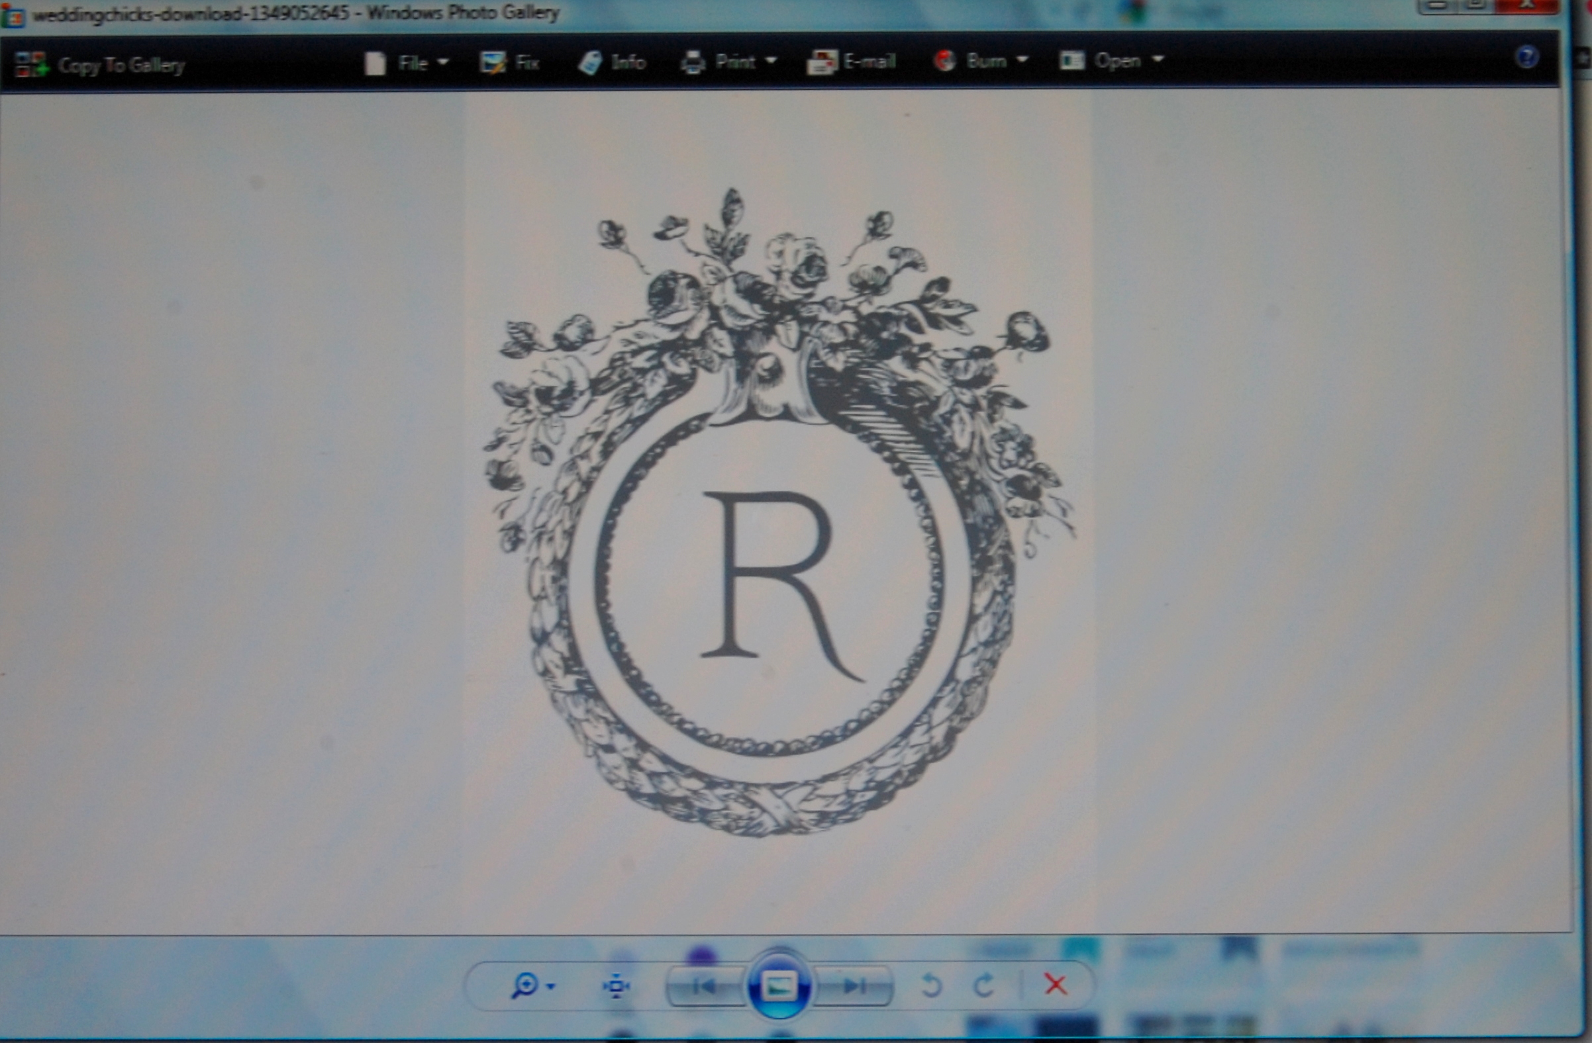The height and width of the screenshot is (1043, 1592).
Task: Rotate image clockwise
Action: tap(983, 985)
